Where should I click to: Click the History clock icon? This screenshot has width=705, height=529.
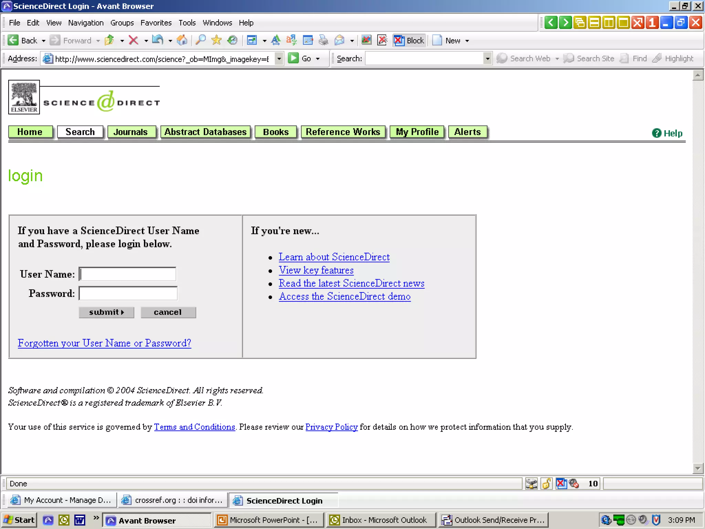tap(232, 41)
